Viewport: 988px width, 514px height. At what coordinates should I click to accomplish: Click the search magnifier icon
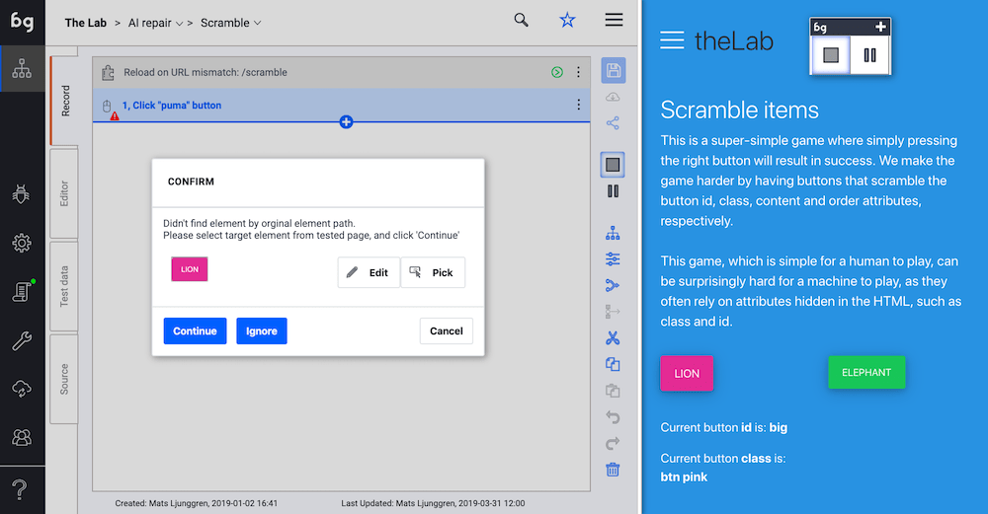(521, 20)
